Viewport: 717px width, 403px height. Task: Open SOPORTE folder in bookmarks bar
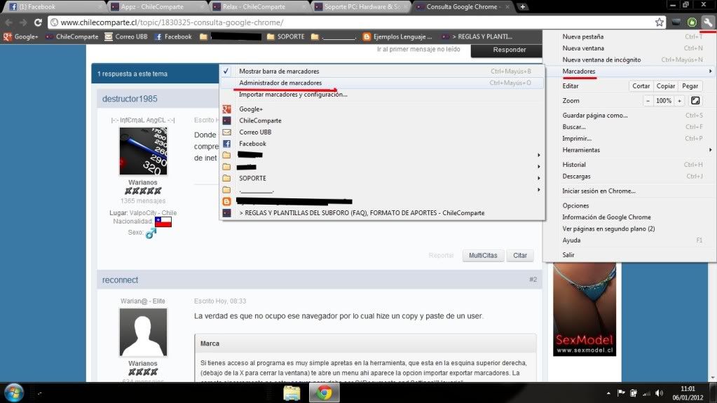point(286,36)
